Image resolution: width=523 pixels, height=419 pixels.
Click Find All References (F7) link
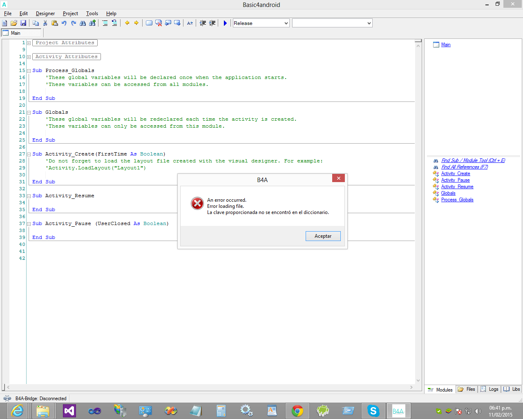tap(465, 167)
